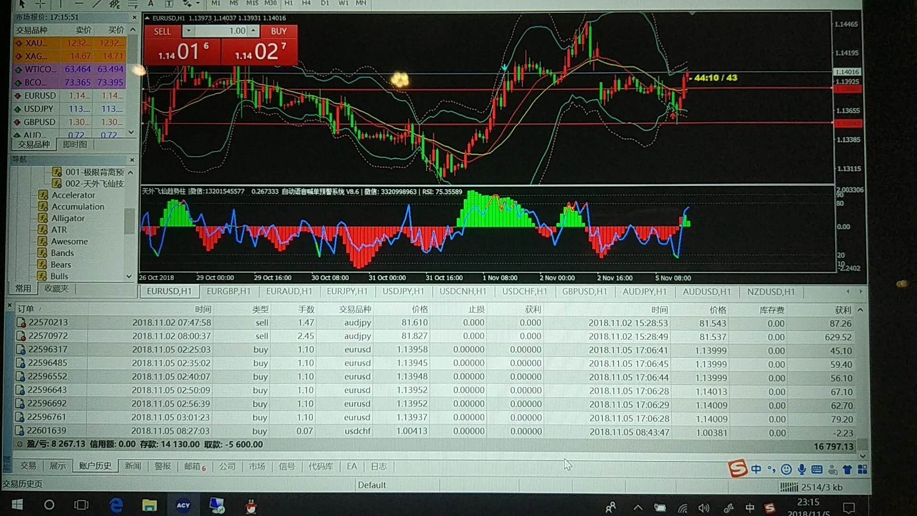
Task: Open Sogou IME emoji icon
Action: click(x=786, y=470)
